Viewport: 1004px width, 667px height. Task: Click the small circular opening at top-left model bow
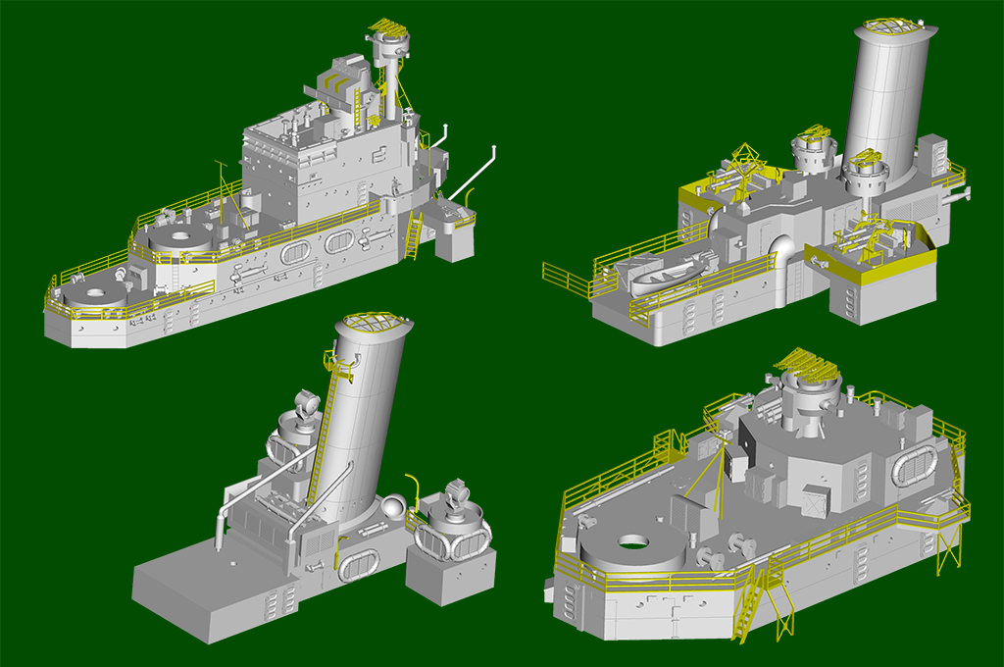click(x=95, y=292)
